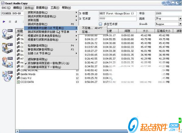Click the music note icon for Gentle Words

click(18, 74)
